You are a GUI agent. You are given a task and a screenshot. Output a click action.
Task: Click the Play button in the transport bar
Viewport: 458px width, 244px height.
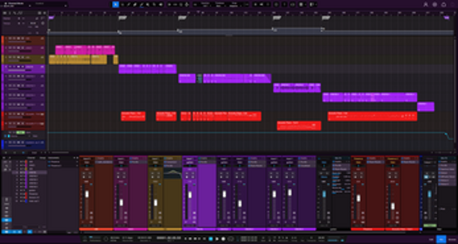(x=216, y=238)
